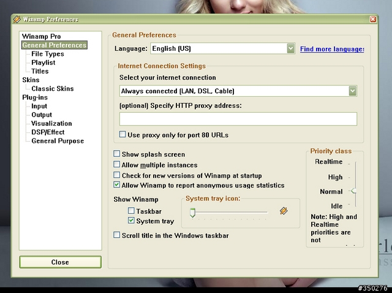Open Output plug-ins page
Screen dimensions: 392x293
pos(42,115)
